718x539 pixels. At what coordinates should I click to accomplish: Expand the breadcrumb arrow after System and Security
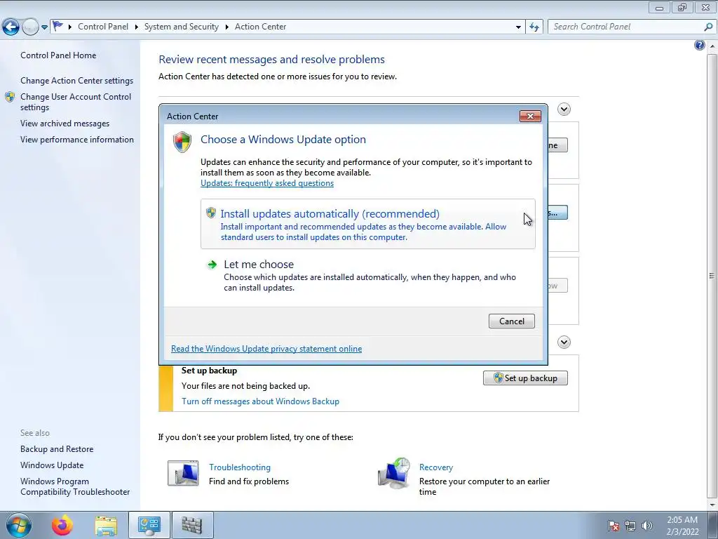226,27
